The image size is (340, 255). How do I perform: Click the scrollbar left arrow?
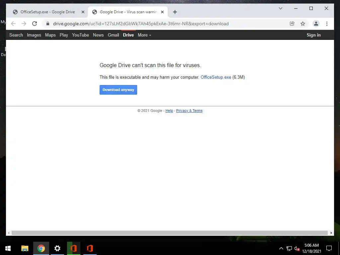[9, 233]
